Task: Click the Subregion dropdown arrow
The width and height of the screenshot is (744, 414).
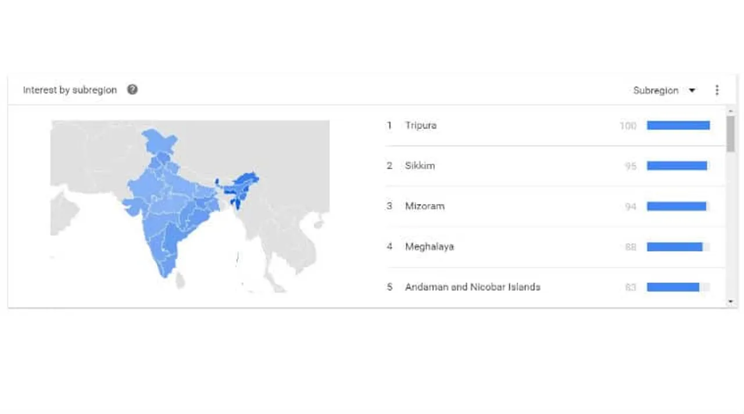Action: pos(692,90)
